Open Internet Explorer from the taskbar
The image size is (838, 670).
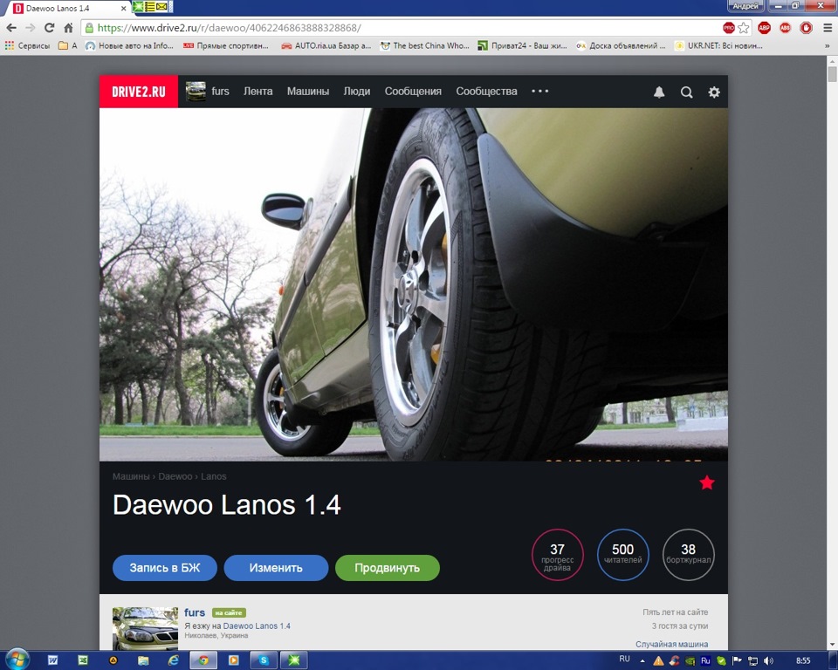click(x=174, y=660)
